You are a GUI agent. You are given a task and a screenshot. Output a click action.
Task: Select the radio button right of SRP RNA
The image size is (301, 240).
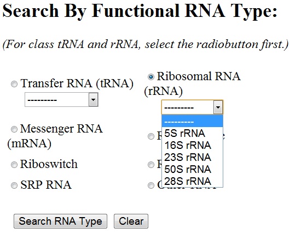151,185
